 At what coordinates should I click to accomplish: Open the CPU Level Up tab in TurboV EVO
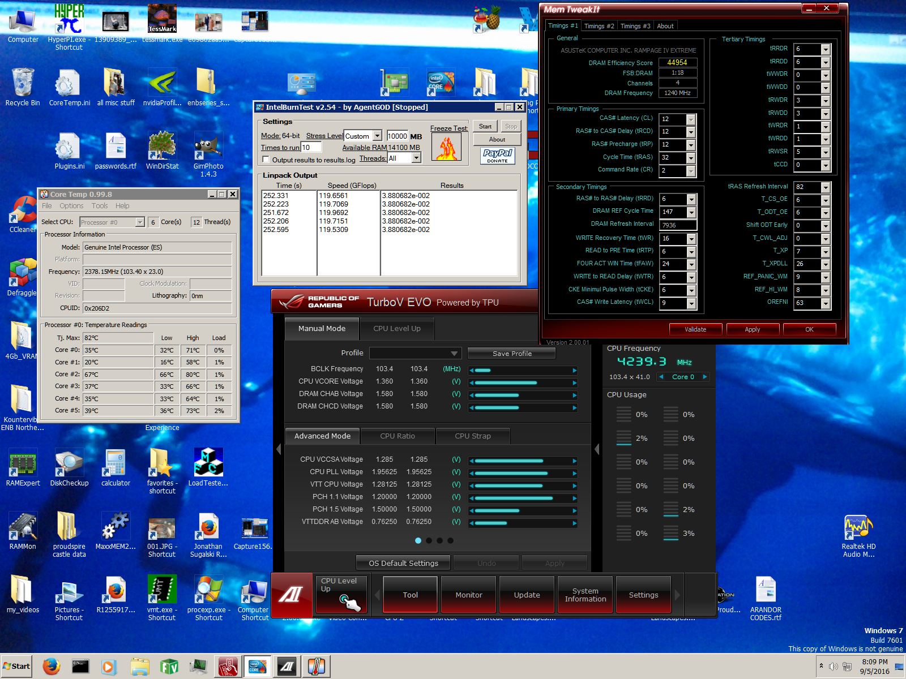coord(397,328)
